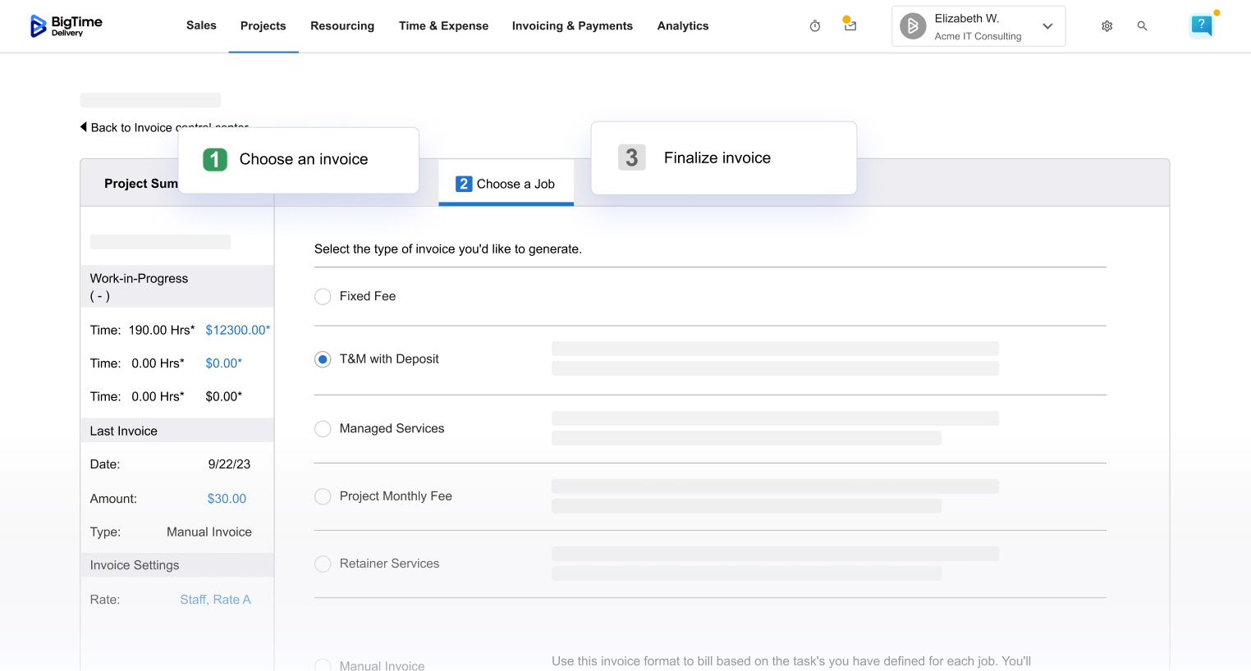The image size is (1251, 671).
Task: Select Project Monthly Fee option
Action: (x=323, y=497)
